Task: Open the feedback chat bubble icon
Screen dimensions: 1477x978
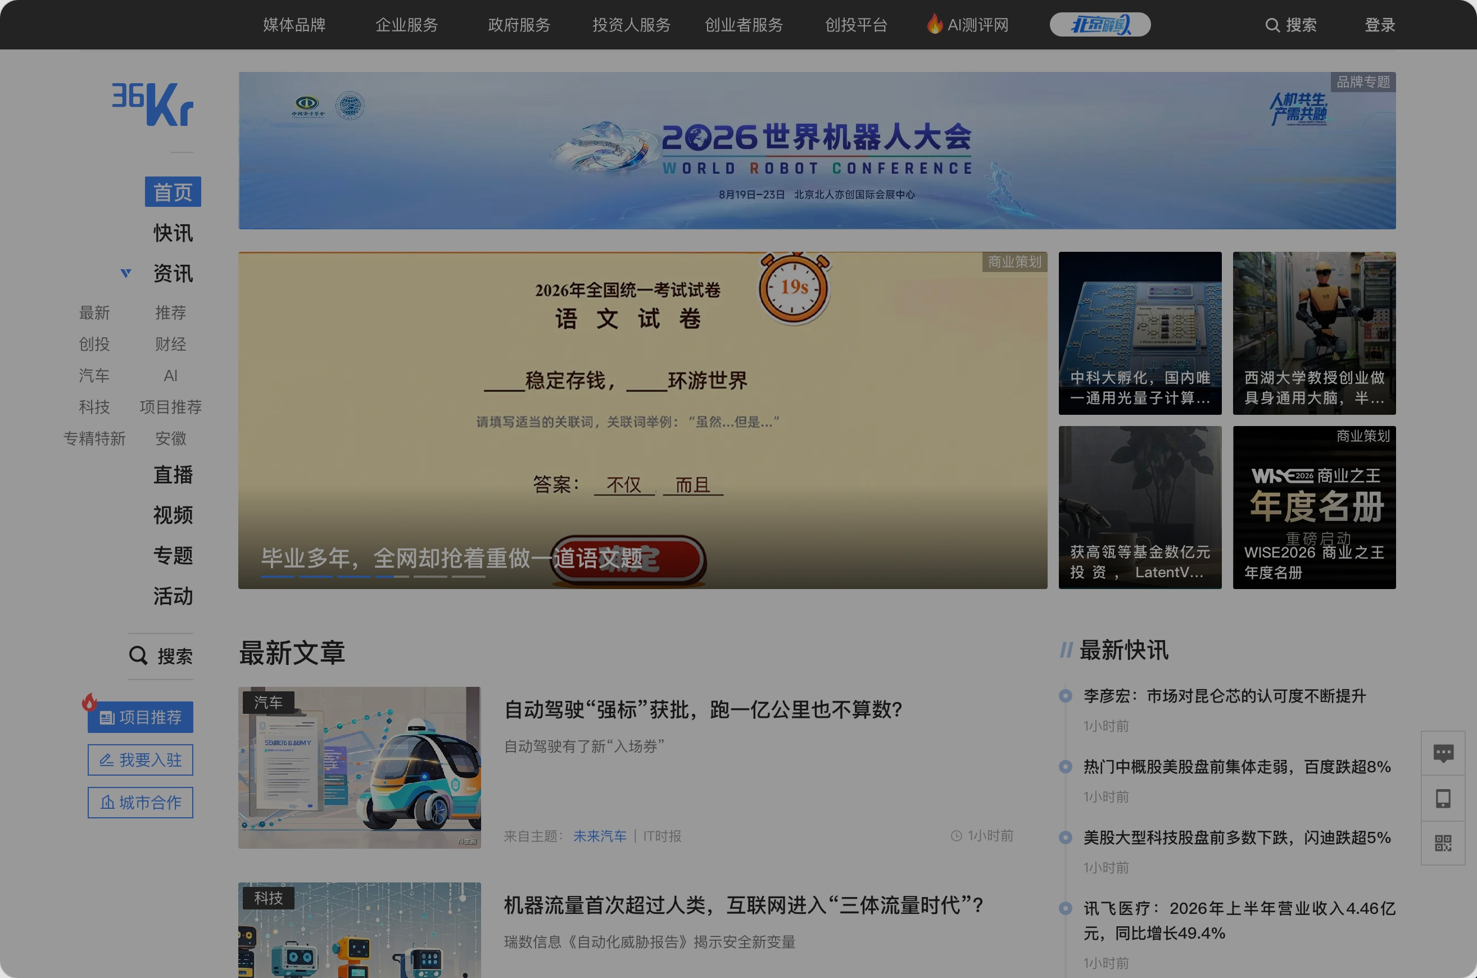Action: pyautogui.click(x=1443, y=754)
